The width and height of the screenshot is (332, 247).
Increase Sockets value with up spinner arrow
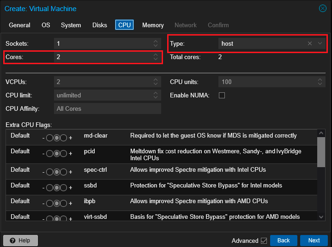point(156,42)
